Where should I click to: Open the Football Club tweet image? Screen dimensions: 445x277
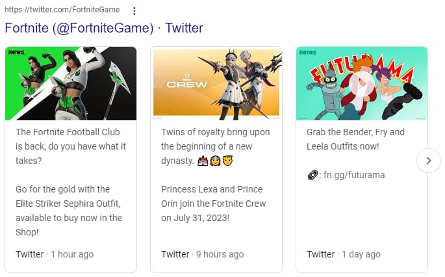pyautogui.click(x=71, y=83)
